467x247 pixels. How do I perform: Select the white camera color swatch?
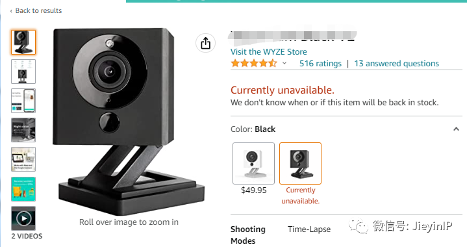pos(253,163)
